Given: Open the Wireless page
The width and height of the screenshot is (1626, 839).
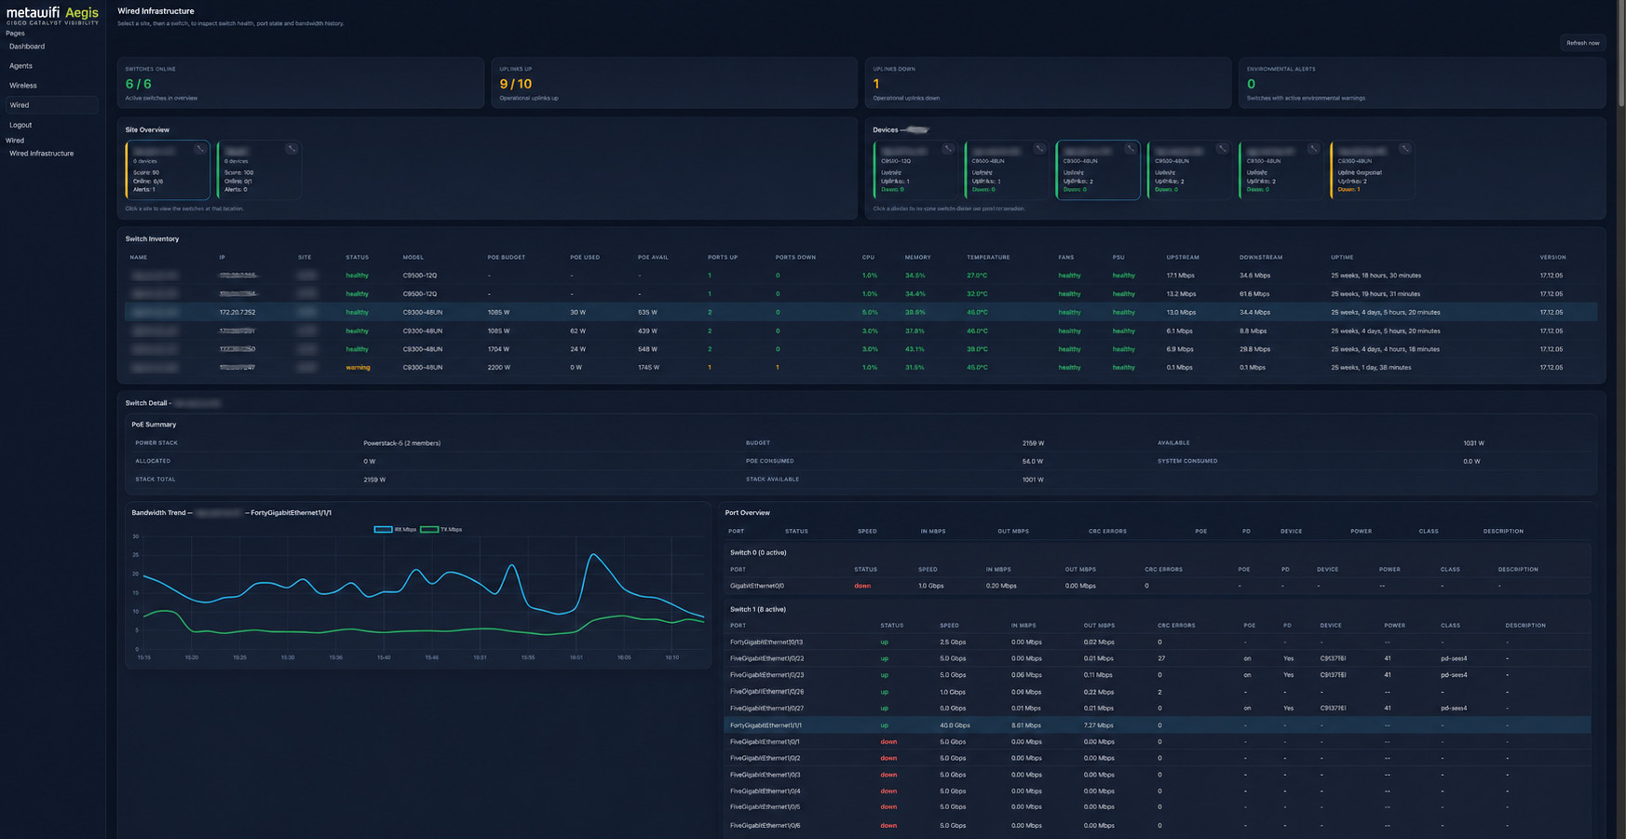Looking at the screenshot, I should [x=23, y=86].
